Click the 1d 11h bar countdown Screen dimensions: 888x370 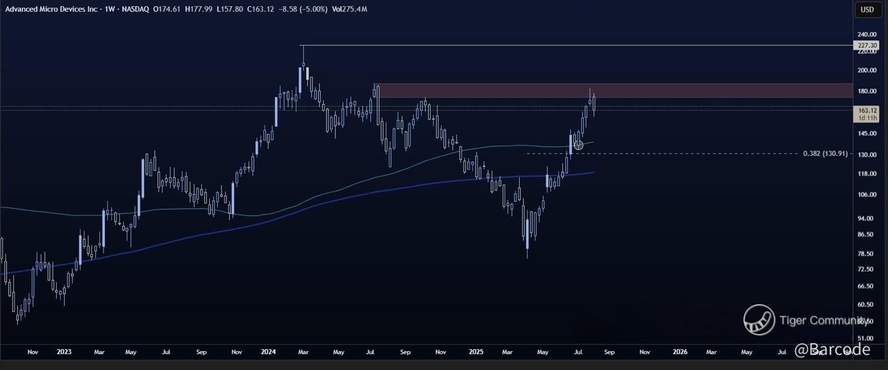(867, 118)
